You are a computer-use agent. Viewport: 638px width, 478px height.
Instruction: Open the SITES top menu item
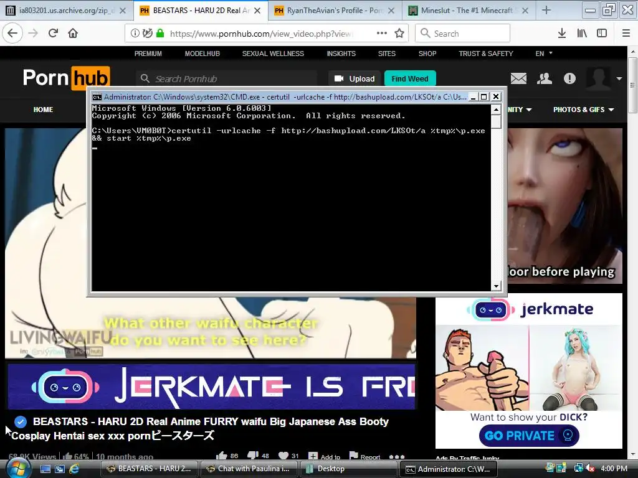pos(386,54)
